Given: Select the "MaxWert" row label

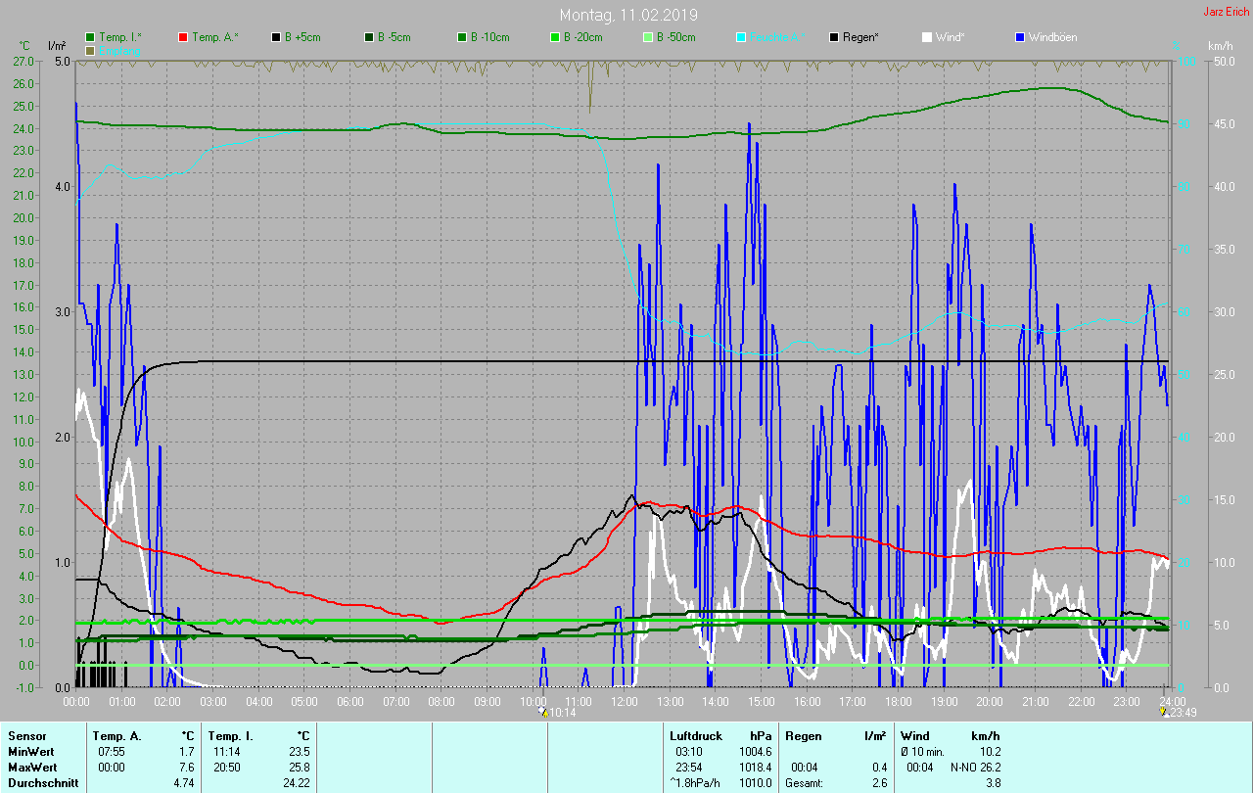Looking at the screenshot, I should (x=32, y=768).
